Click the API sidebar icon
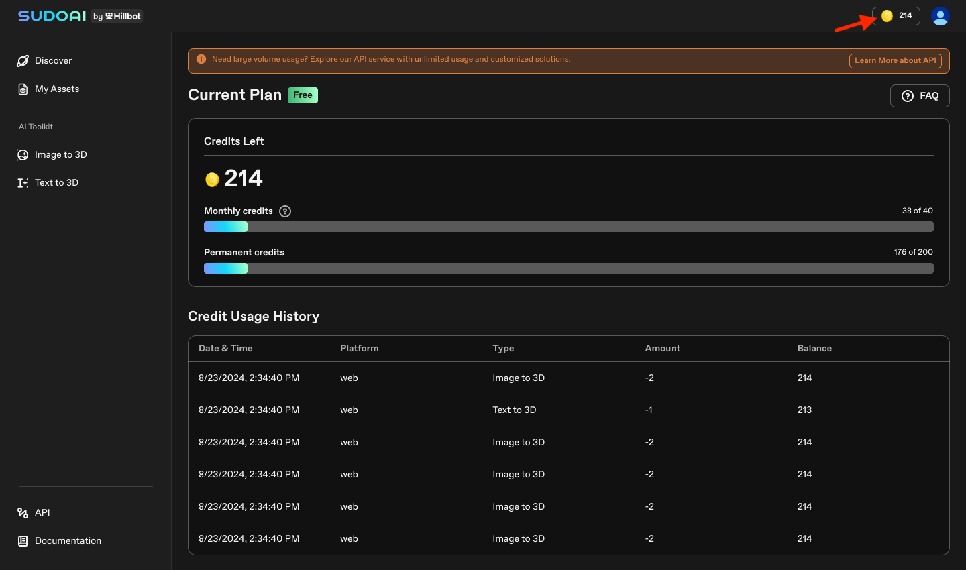 pos(23,513)
